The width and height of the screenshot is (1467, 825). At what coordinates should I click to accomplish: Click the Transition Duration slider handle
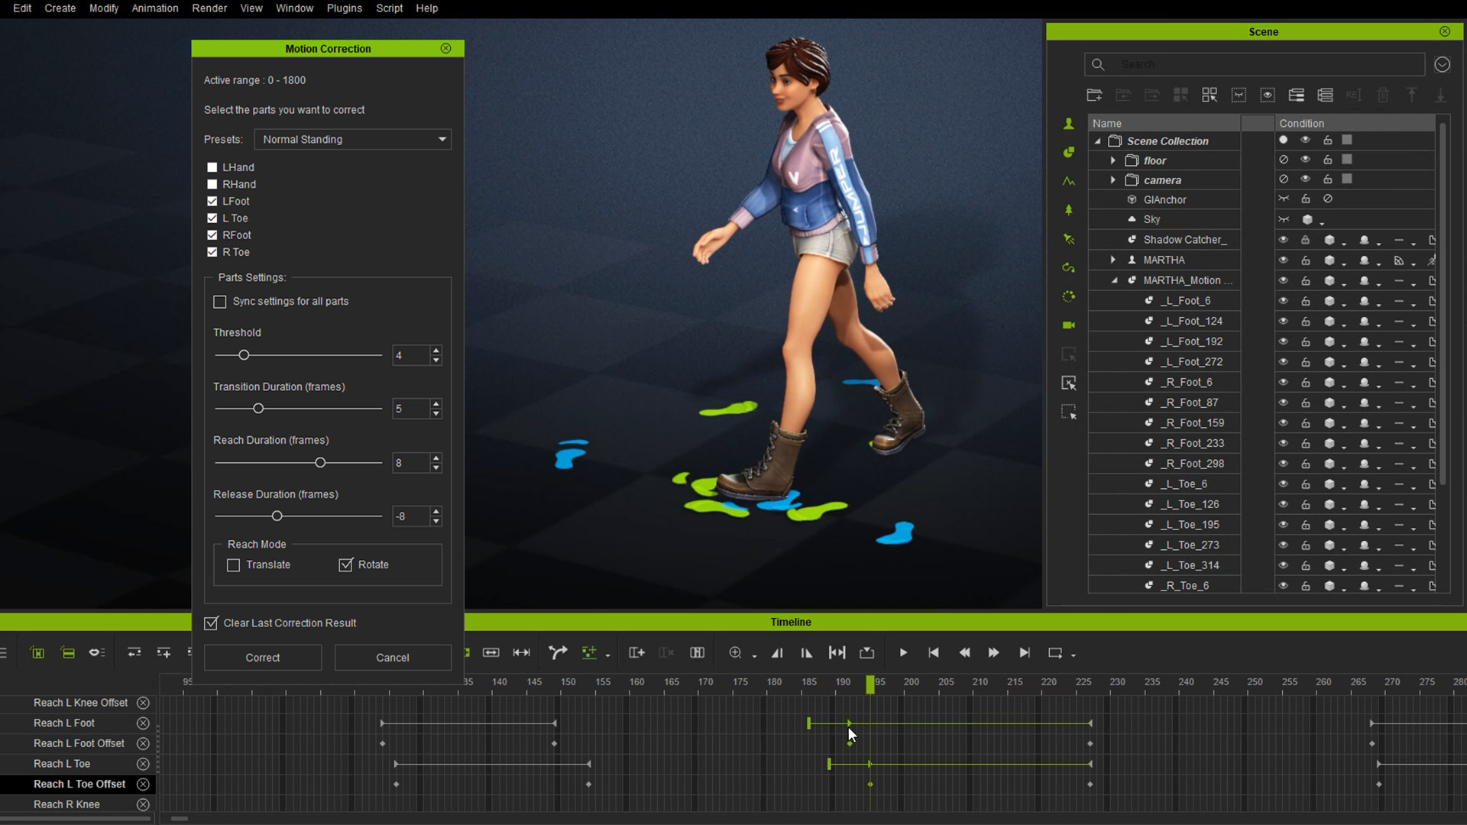pos(258,409)
